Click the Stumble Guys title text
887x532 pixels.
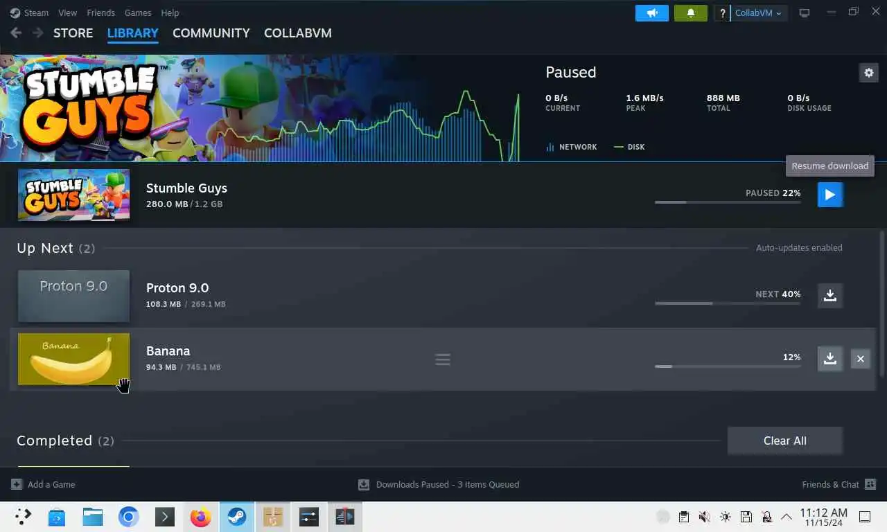pyautogui.click(x=186, y=188)
